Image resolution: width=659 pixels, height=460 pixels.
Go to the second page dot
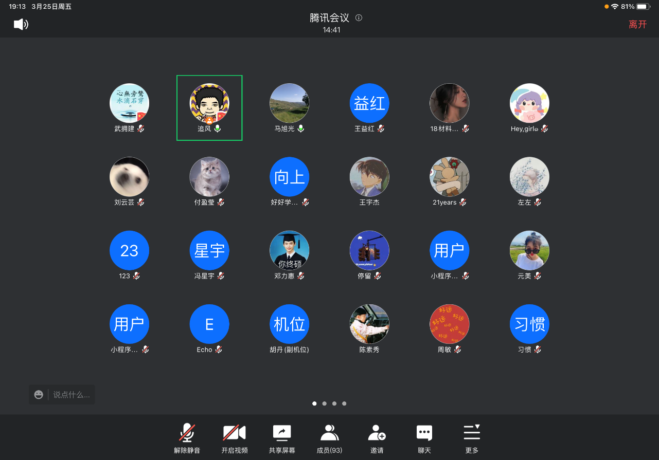325,403
